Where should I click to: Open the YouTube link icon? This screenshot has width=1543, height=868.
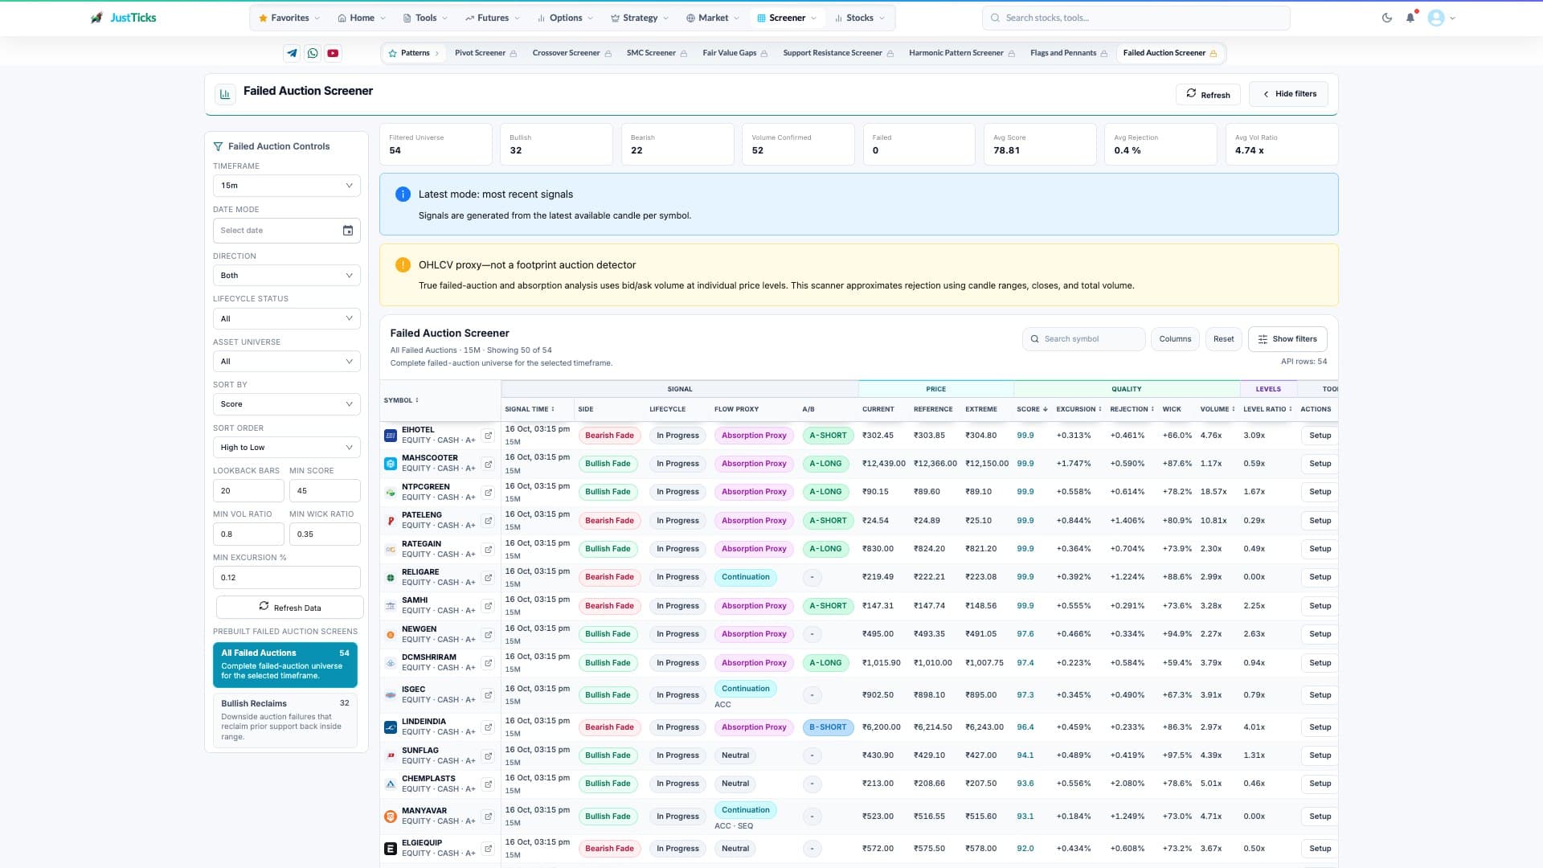pyautogui.click(x=333, y=53)
